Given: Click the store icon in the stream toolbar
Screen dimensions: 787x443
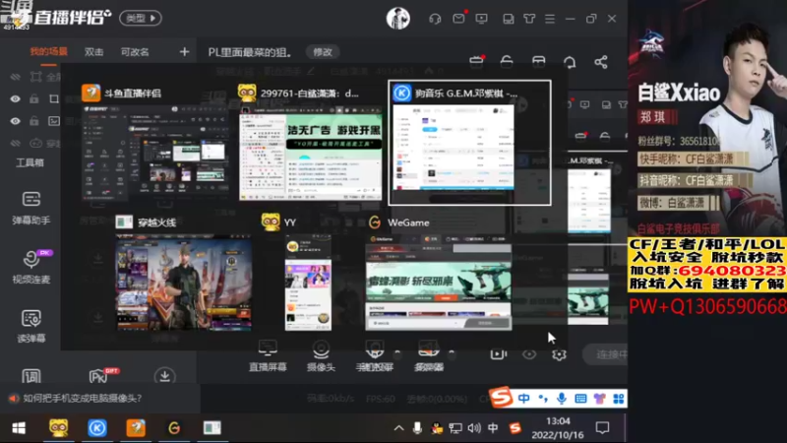Looking at the screenshot, I should tap(538, 62).
